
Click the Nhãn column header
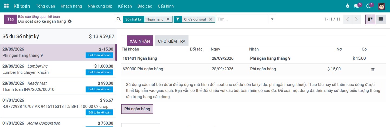click(x=254, y=49)
